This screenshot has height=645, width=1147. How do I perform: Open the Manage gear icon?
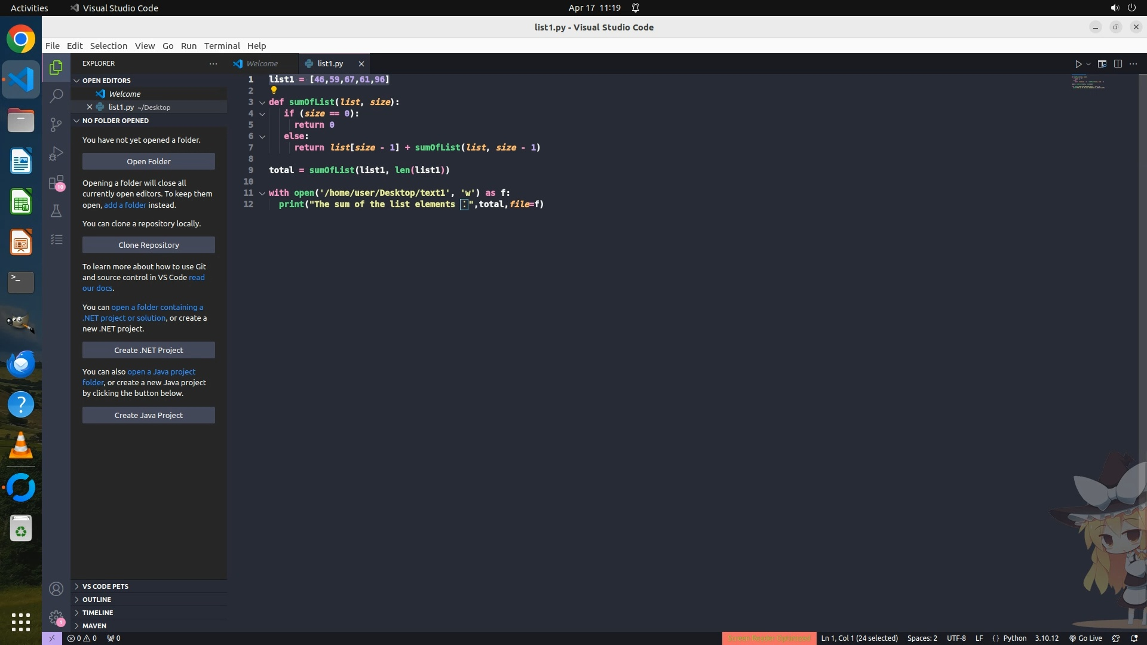(x=56, y=617)
